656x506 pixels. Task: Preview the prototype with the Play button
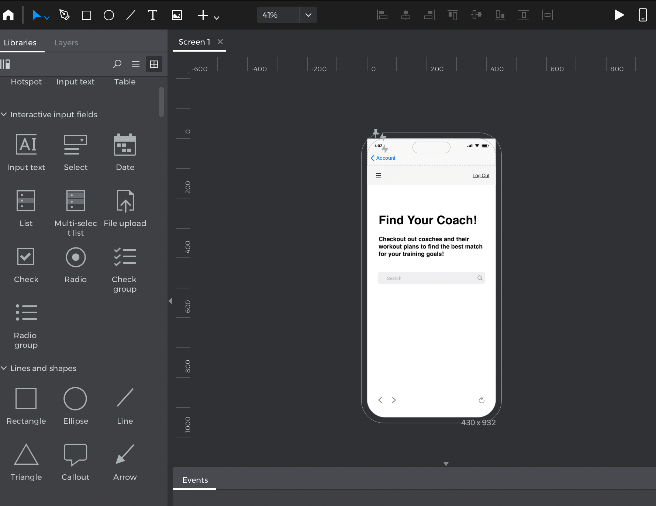619,15
